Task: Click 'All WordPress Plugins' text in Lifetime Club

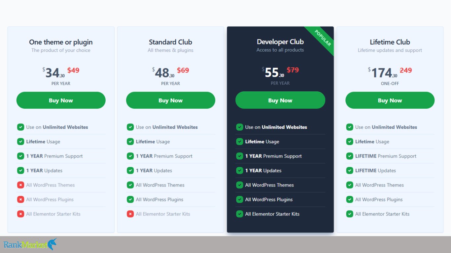Action: [x=379, y=200]
